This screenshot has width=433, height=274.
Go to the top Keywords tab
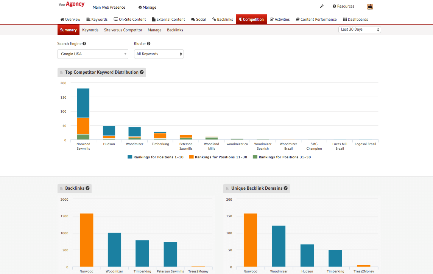(97, 19)
